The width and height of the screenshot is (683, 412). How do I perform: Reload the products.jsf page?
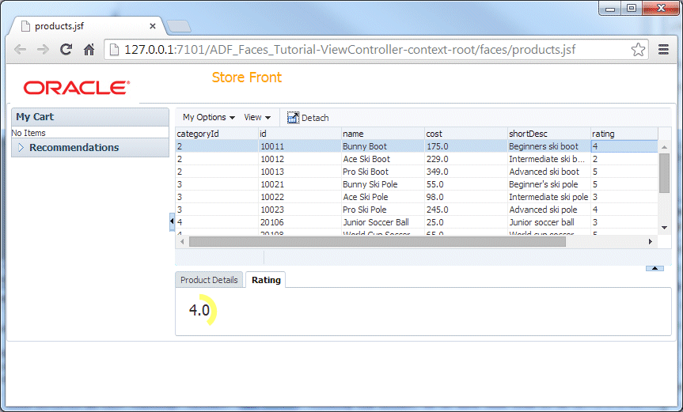[x=66, y=50]
